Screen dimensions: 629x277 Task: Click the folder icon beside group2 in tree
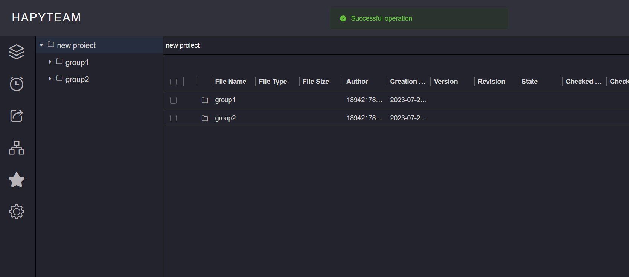(59, 78)
